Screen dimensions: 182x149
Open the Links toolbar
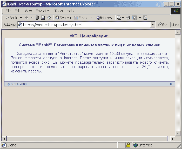pyautogui.click(x=175, y=25)
